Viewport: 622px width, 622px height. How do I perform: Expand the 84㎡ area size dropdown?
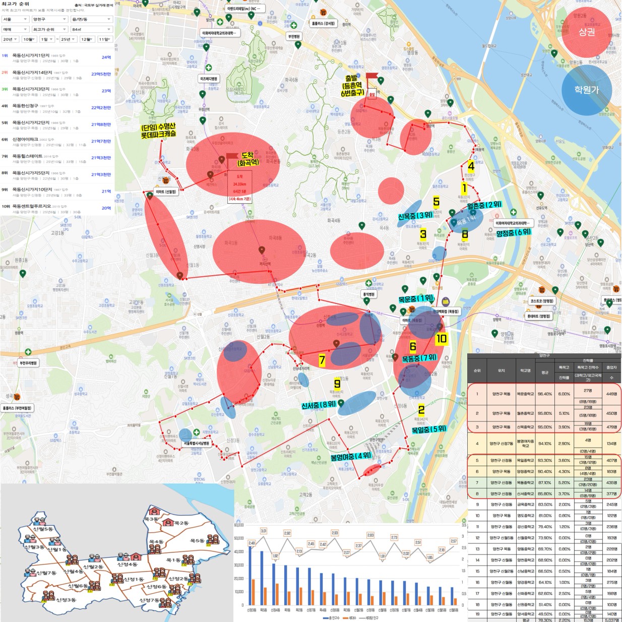pos(91,29)
